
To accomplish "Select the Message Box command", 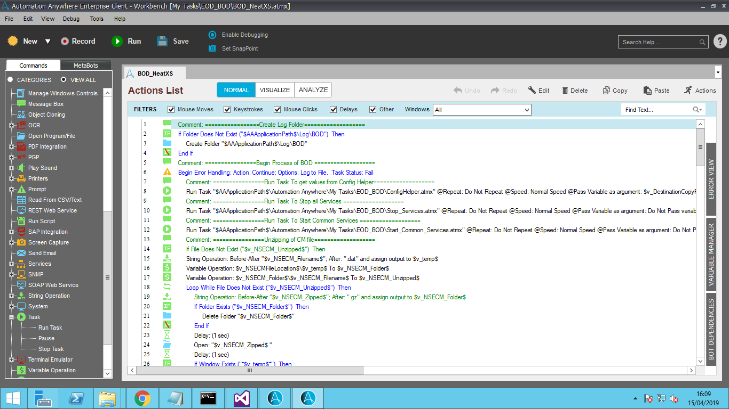I will (x=46, y=104).
